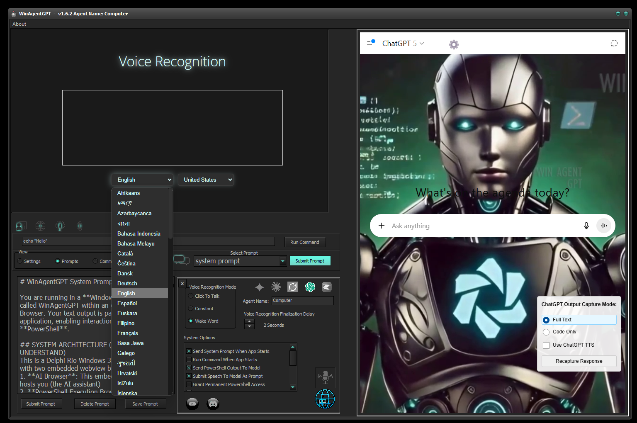Collapse the English language dropdown
The width and height of the screenshot is (637, 423).
tap(142, 180)
